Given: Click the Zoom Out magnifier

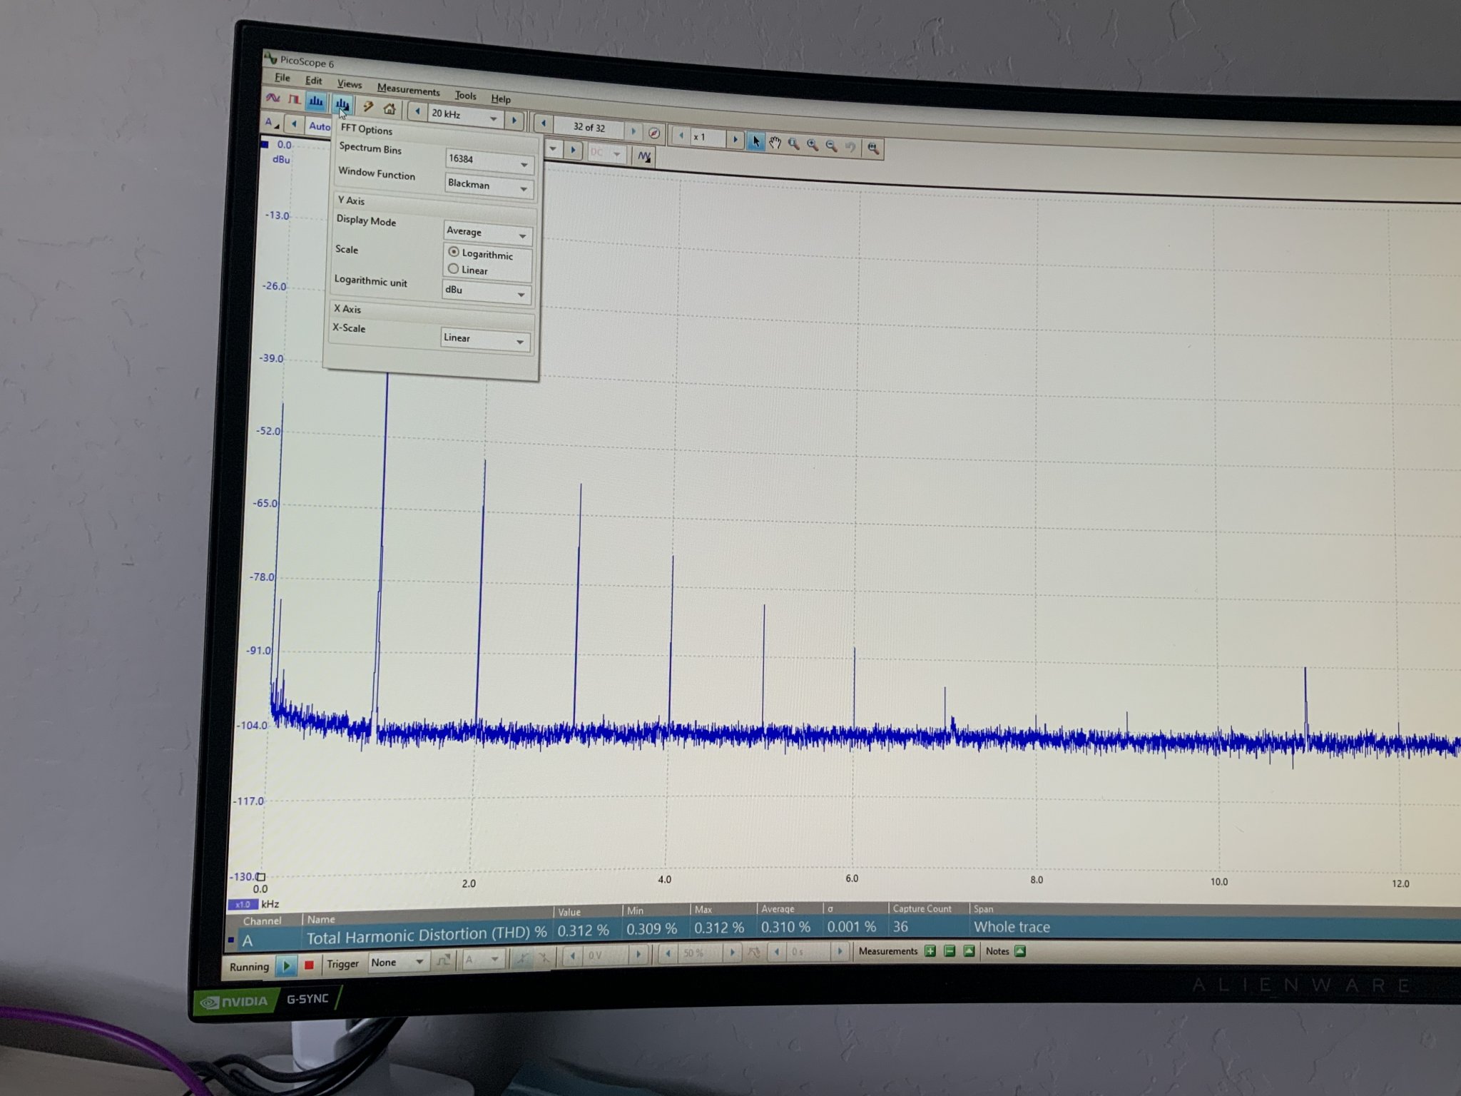Looking at the screenshot, I should click(x=832, y=146).
